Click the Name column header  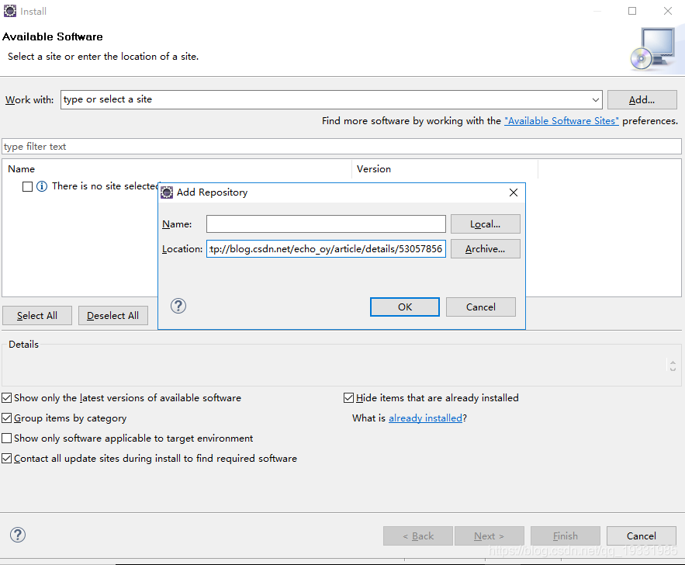click(x=177, y=168)
